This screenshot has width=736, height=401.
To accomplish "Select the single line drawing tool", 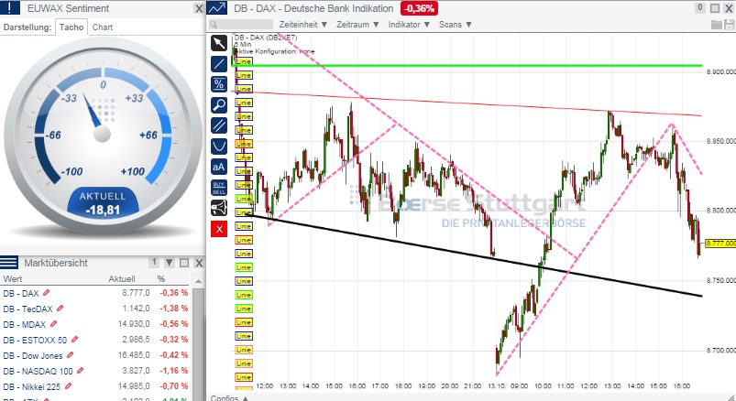I will pyautogui.click(x=219, y=64).
